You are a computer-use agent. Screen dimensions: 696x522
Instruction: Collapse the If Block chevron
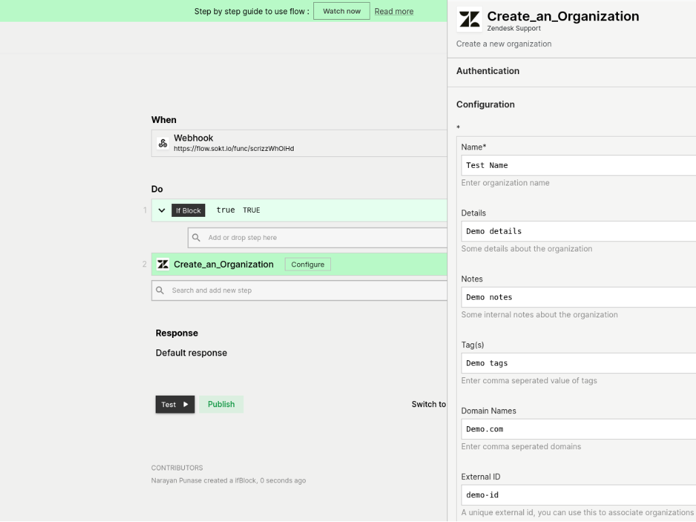click(162, 211)
